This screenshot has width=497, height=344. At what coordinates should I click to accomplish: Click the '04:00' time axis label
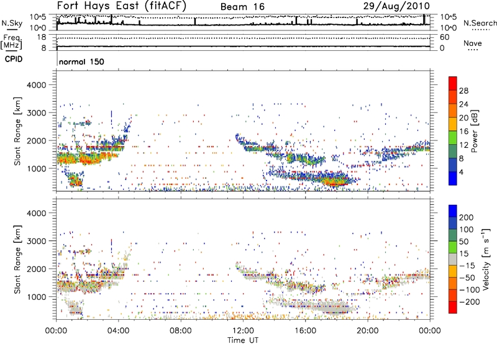tap(119, 331)
